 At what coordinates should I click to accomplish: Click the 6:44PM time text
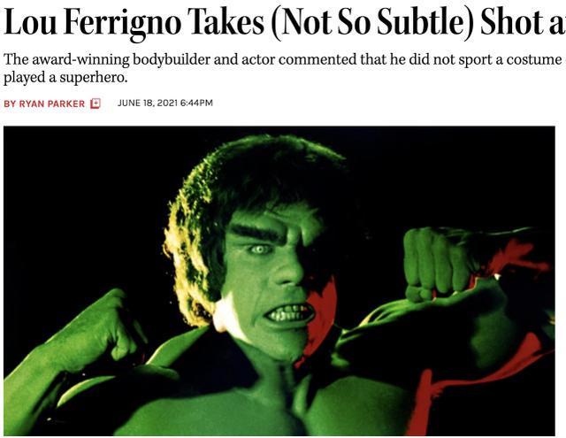coord(196,104)
